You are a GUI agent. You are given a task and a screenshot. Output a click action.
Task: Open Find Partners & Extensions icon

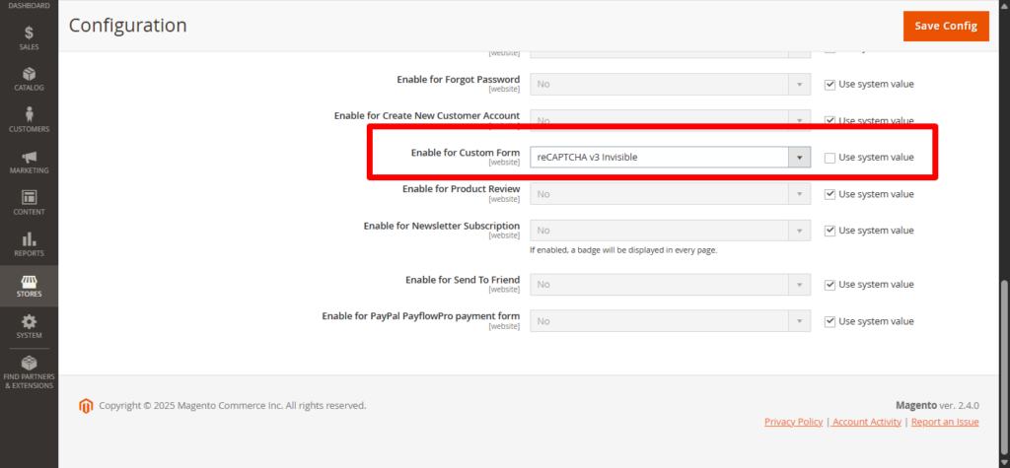point(29,364)
